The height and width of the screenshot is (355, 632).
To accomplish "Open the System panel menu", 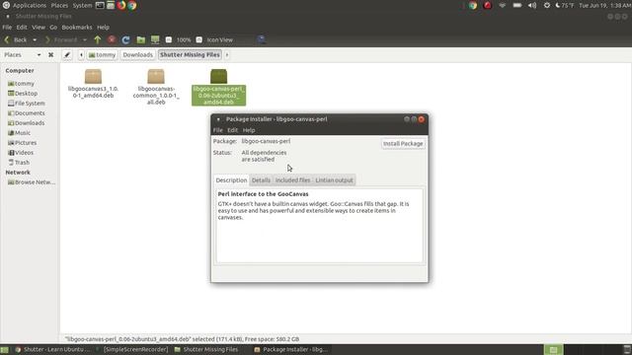I will (x=82, y=5).
